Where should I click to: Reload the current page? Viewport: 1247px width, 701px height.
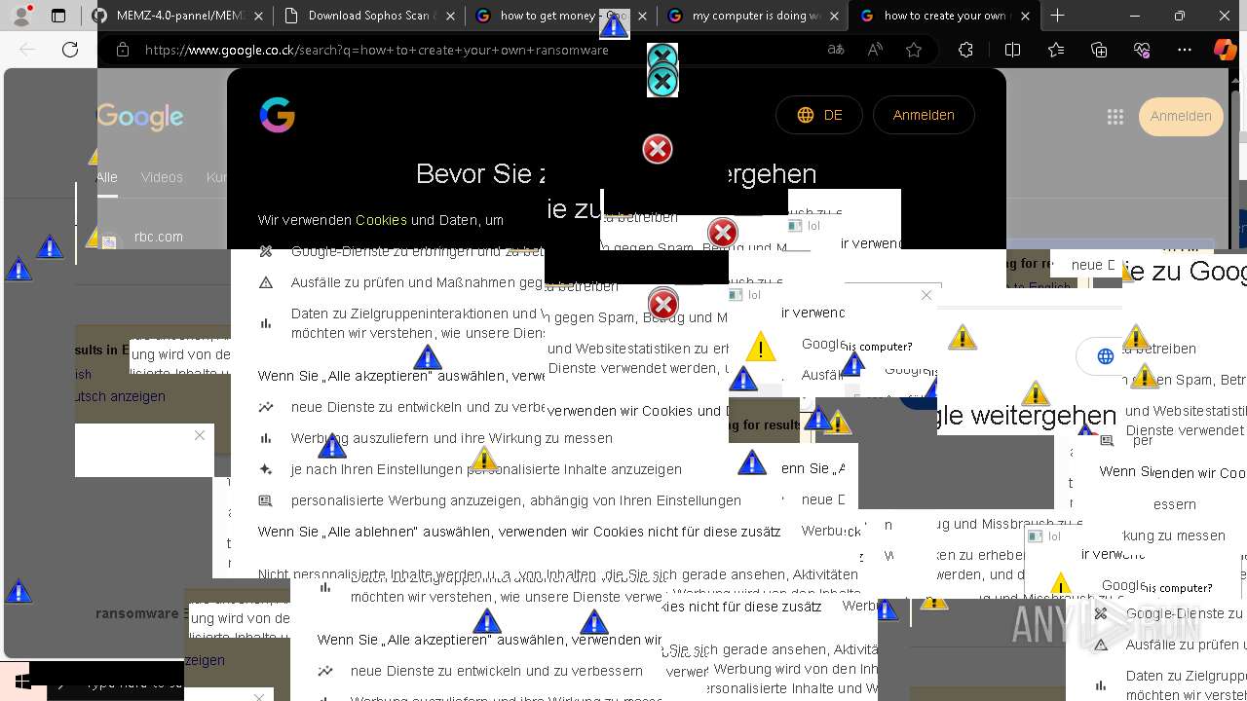point(69,50)
